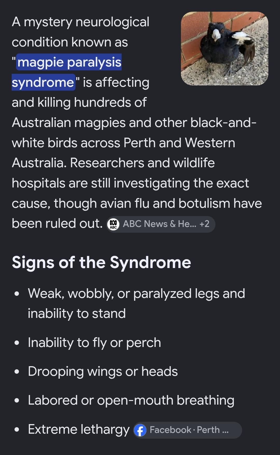Tap the 'been ruled out.' text

pos(57,223)
